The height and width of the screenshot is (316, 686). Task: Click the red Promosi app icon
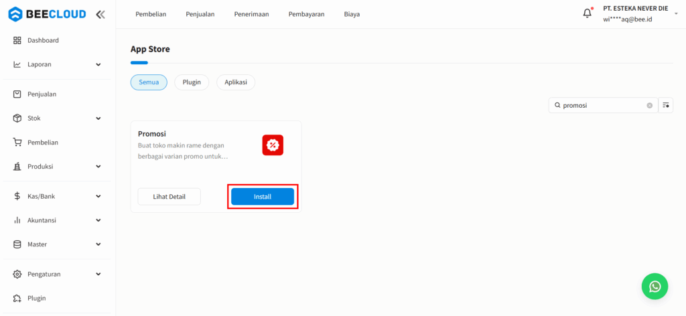[273, 145]
